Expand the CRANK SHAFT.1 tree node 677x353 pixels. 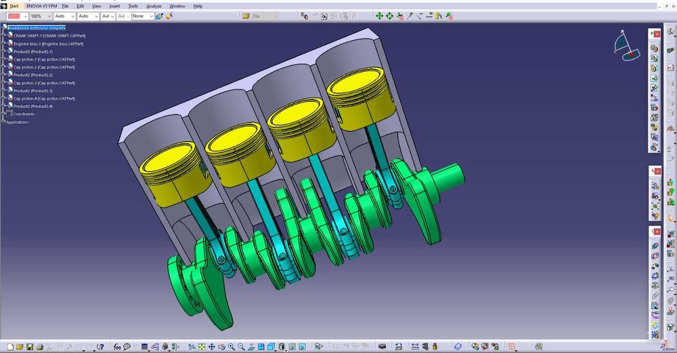click(3, 35)
